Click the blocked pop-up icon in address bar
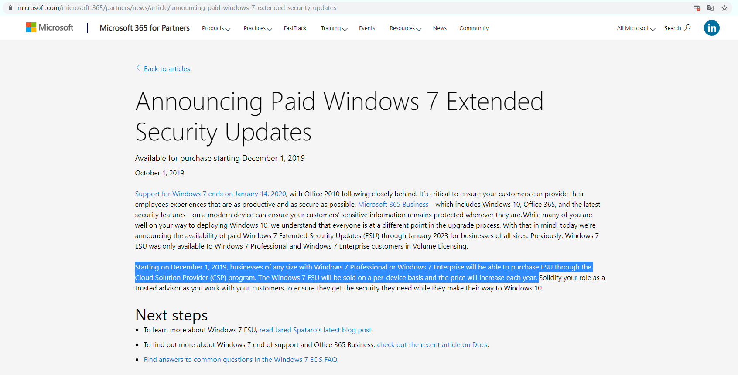The image size is (738, 375). pos(697,8)
